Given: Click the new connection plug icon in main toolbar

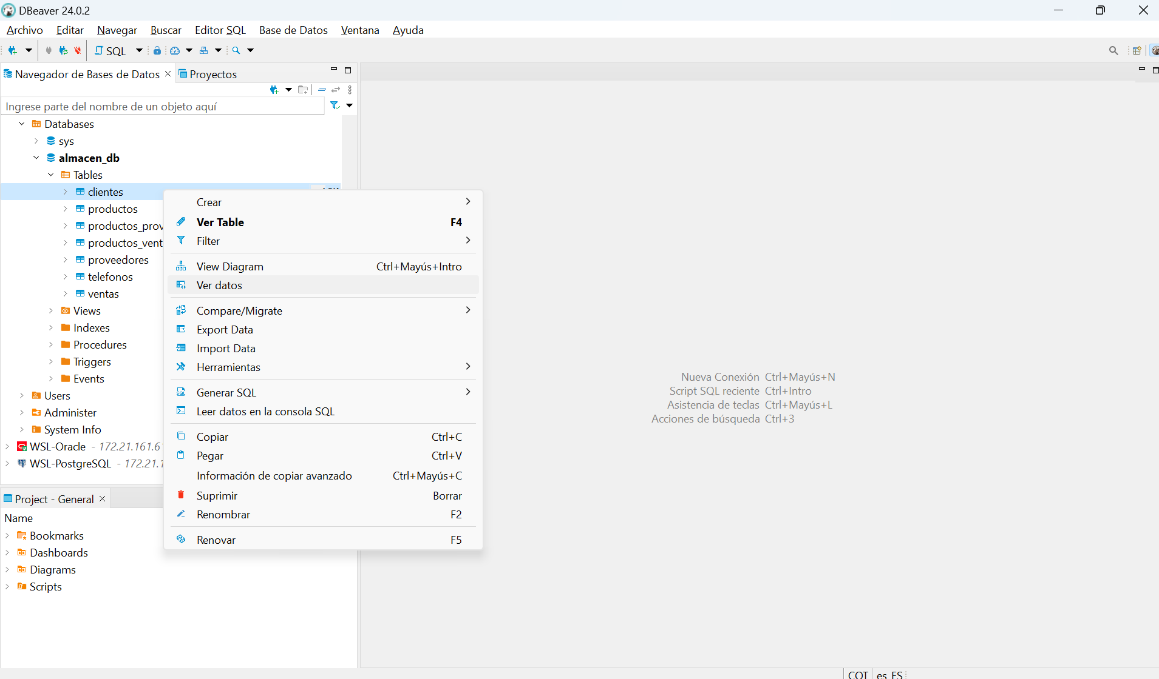Looking at the screenshot, I should coord(12,50).
